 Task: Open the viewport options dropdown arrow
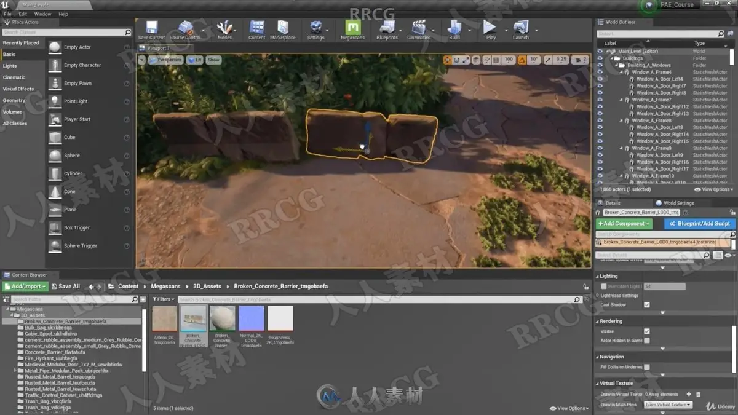(x=142, y=60)
